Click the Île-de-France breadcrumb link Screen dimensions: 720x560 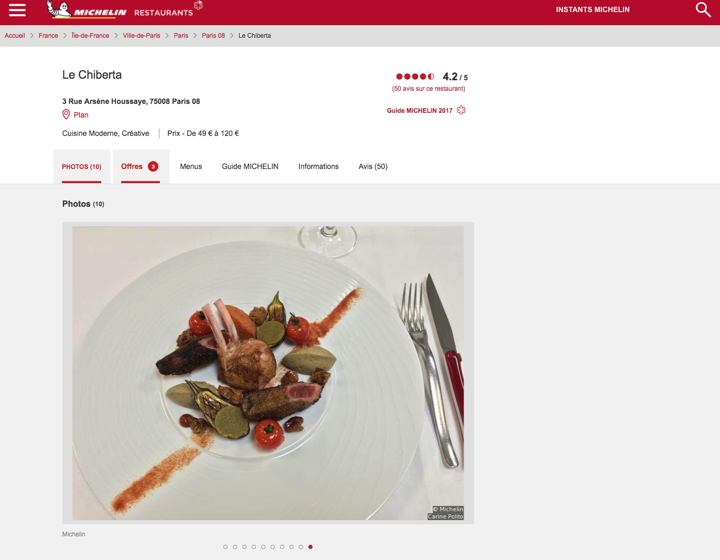click(91, 36)
